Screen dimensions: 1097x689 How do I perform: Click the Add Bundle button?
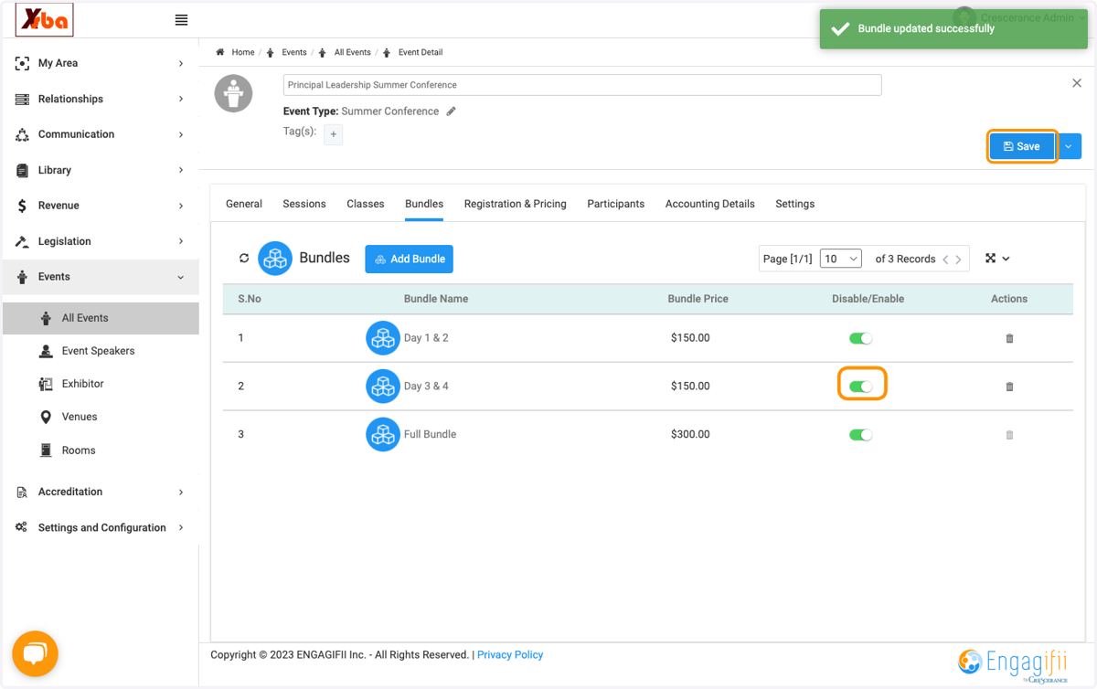point(409,259)
